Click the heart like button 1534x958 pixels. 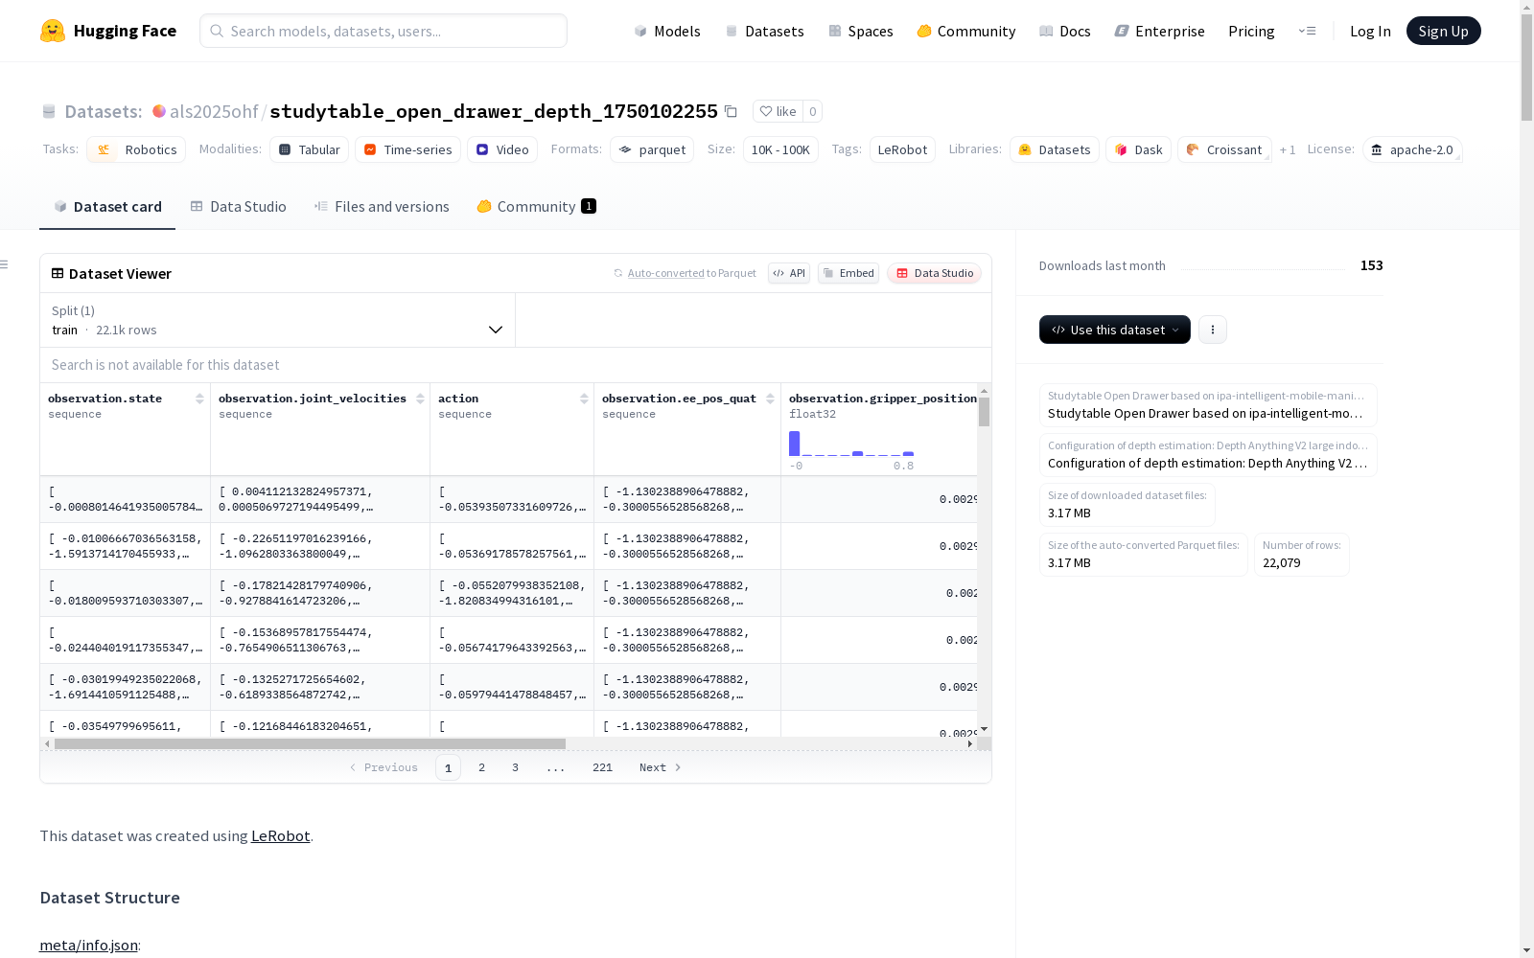point(778,111)
